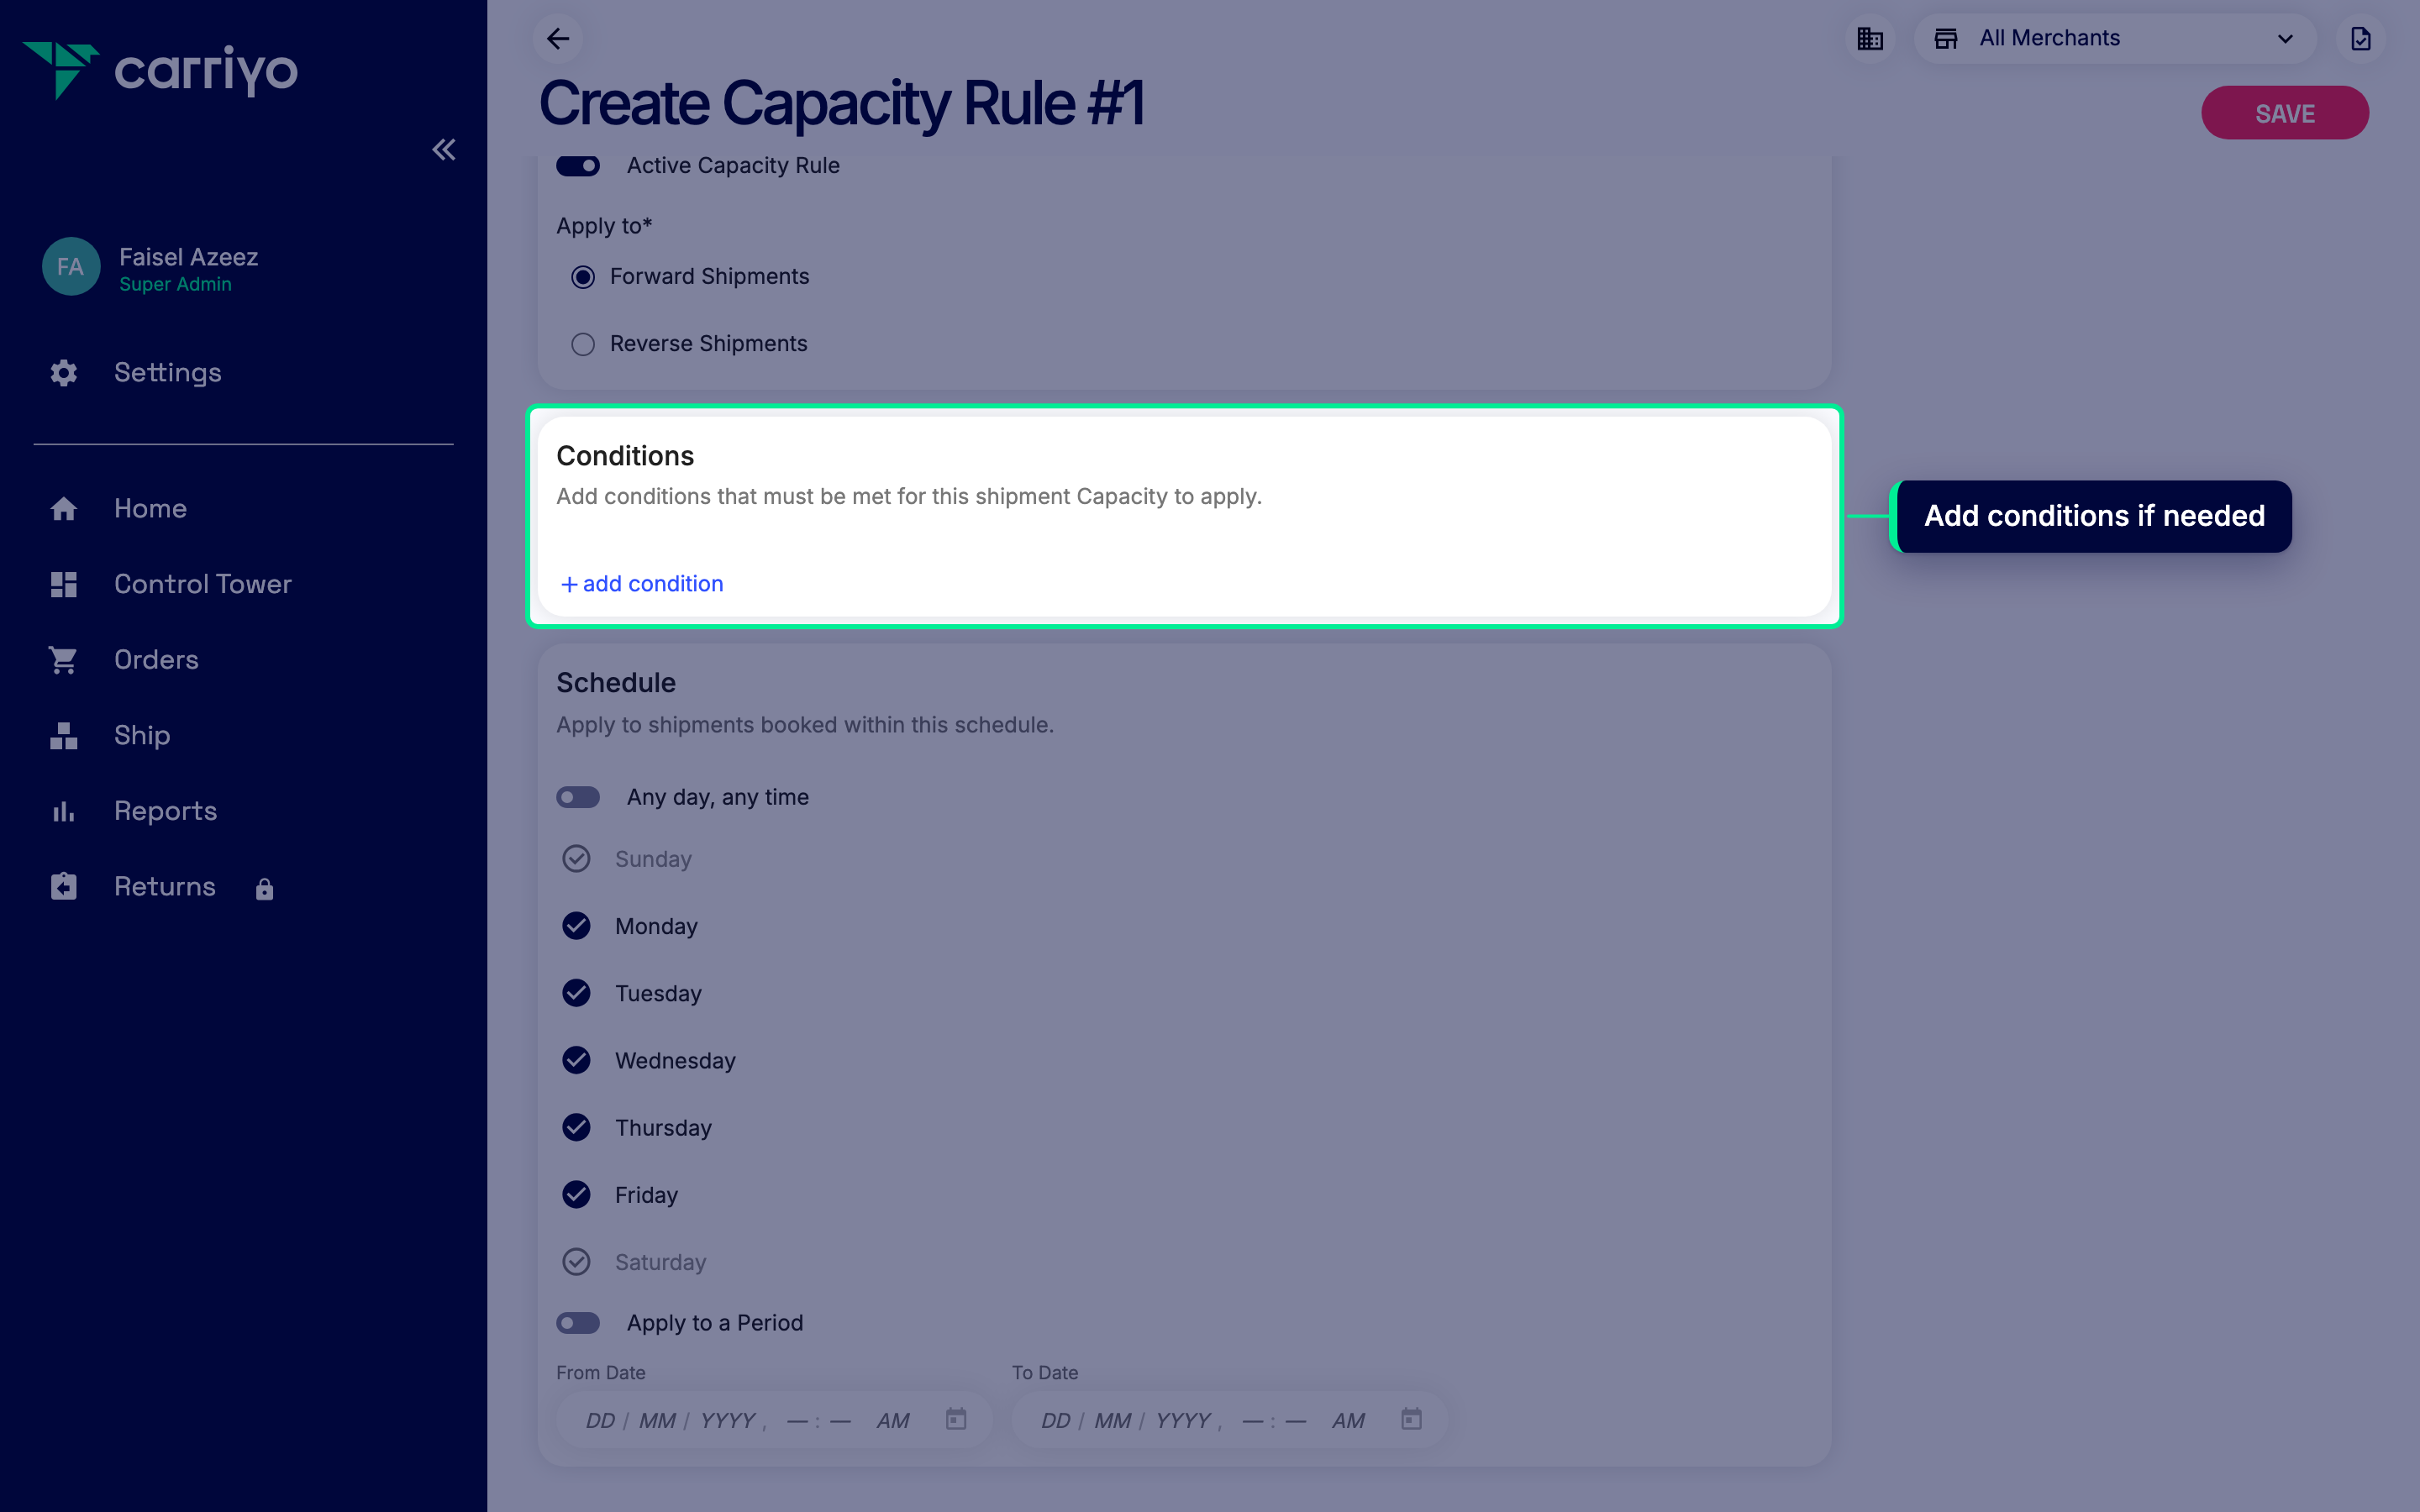Click the Ship boxes icon
Viewport: 2420px width, 1512px height.
pyautogui.click(x=64, y=735)
